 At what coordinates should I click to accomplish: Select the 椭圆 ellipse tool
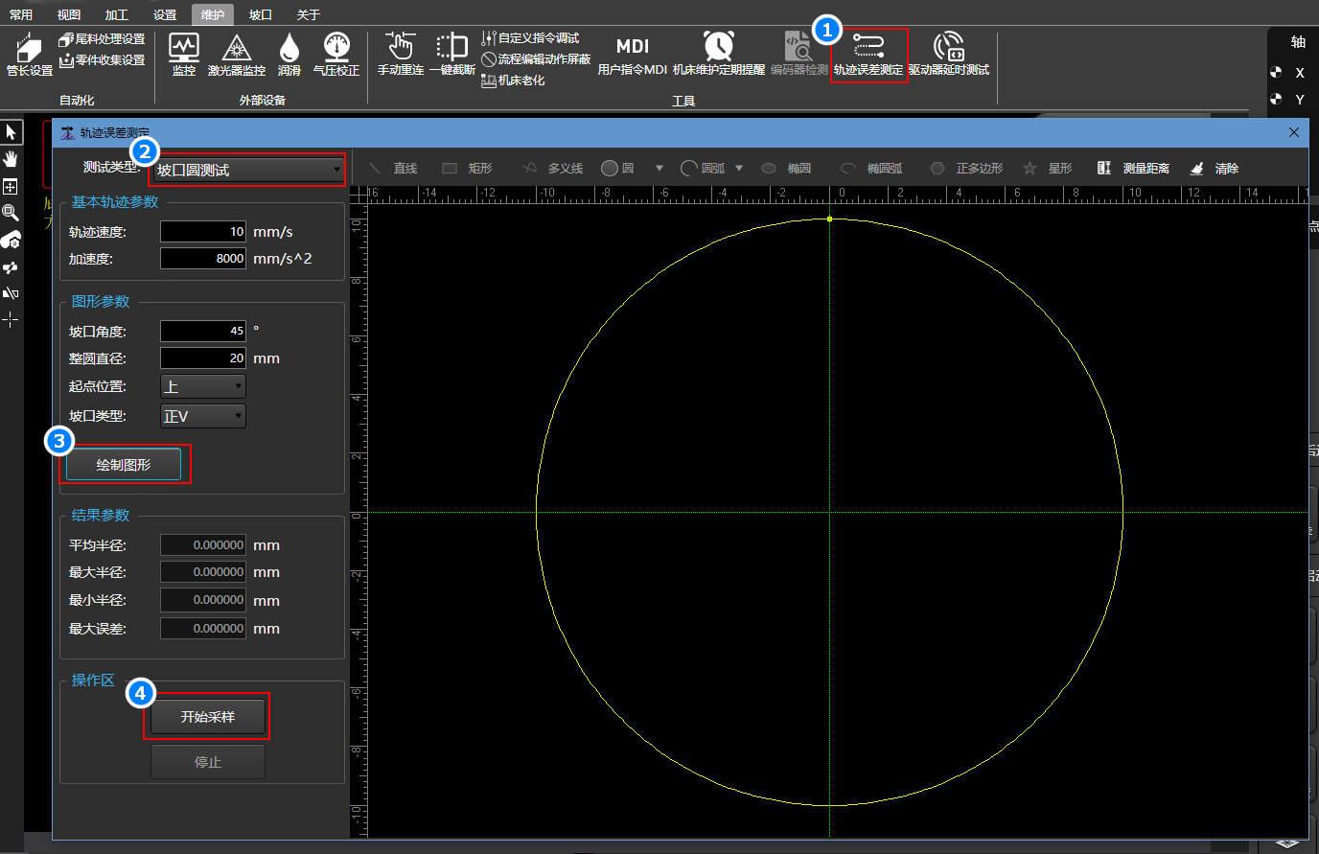click(786, 168)
